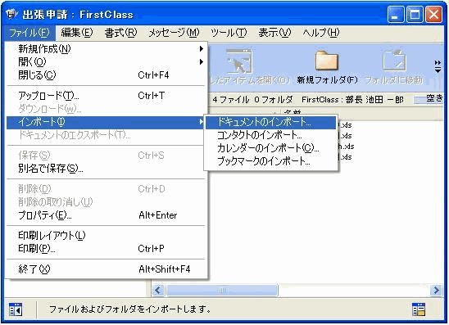Open the メッセージ(M) menu
The width and height of the screenshot is (449, 325).
click(x=174, y=33)
